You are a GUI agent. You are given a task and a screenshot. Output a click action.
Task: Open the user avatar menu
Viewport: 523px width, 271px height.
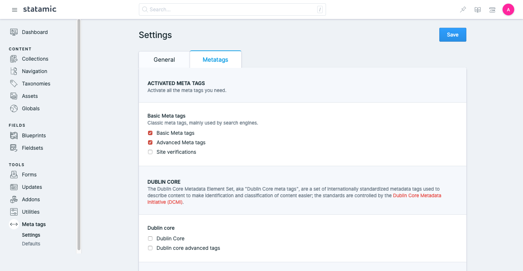[508, 10]
